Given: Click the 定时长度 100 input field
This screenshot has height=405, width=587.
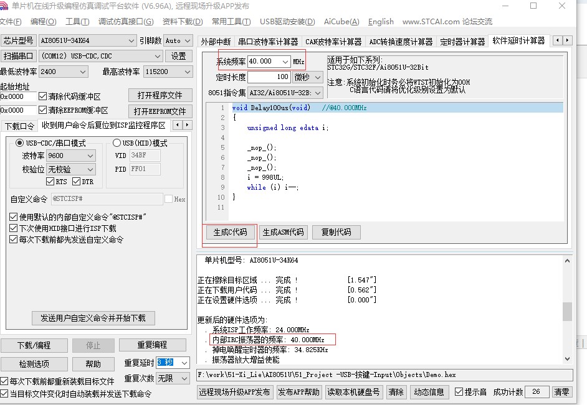Looking at the screenshot, I should (269, 77).
